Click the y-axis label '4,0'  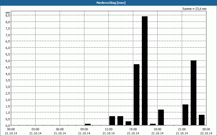(x=8, y=74)
